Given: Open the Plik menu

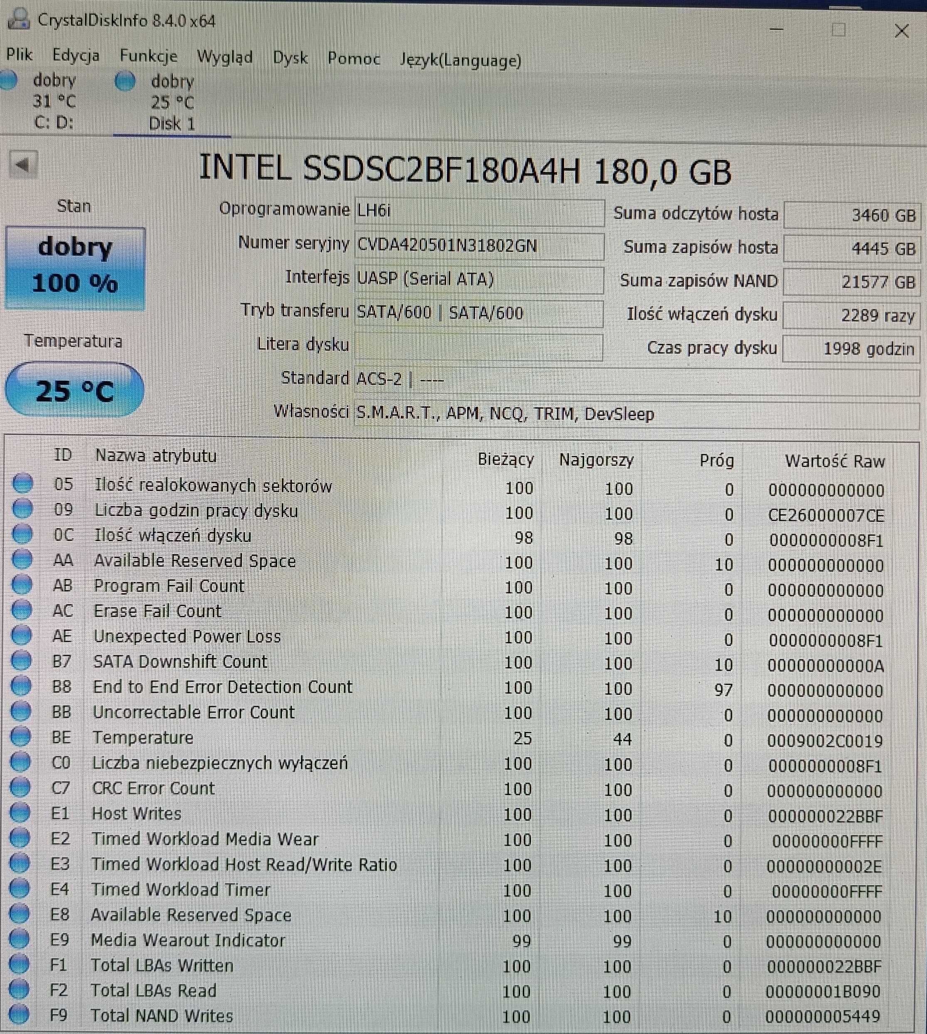Looking at the screenshot, I should [x=20, y=54].
